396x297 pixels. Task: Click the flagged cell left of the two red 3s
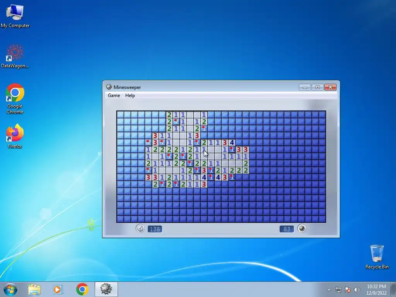click(x=232, y=150)
